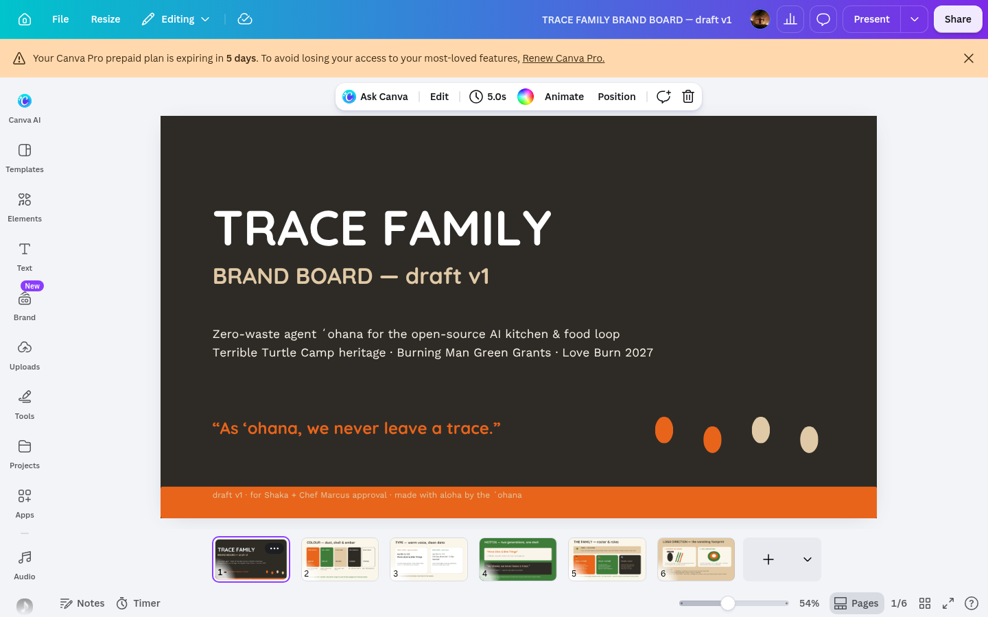Image resolution: width=988 pixels, height=617 pixels.
Task: Open the Uploads panel
Action: [25, 355]
